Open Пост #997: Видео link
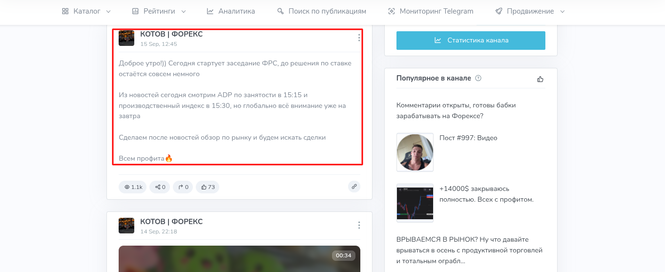Screen dimensions: 665x272 [468, 138]
